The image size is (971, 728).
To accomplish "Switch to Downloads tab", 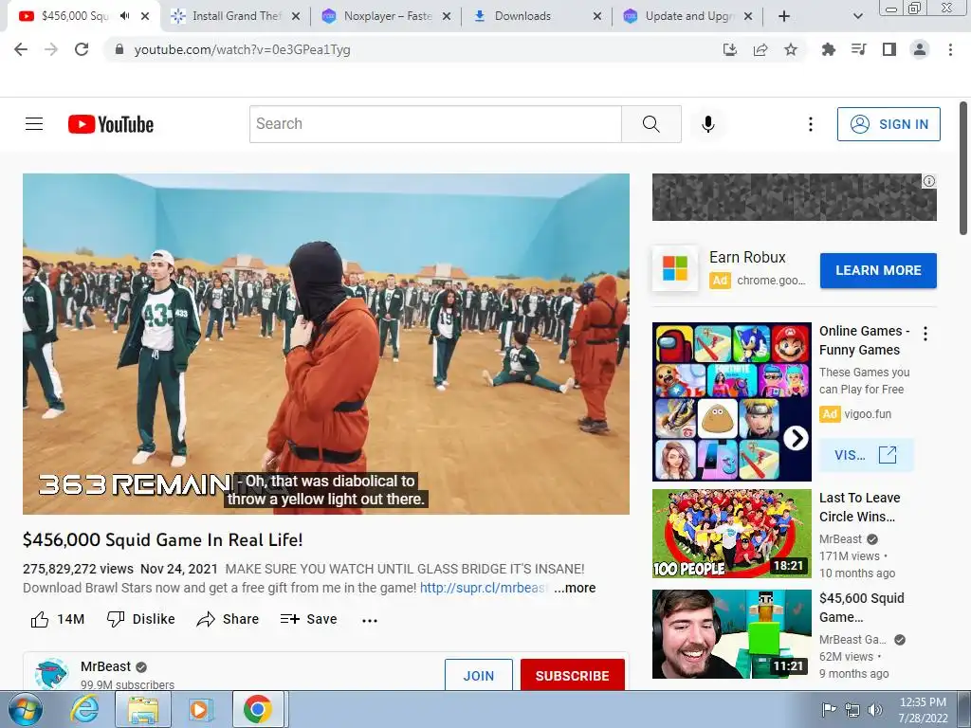I will 539,16.
